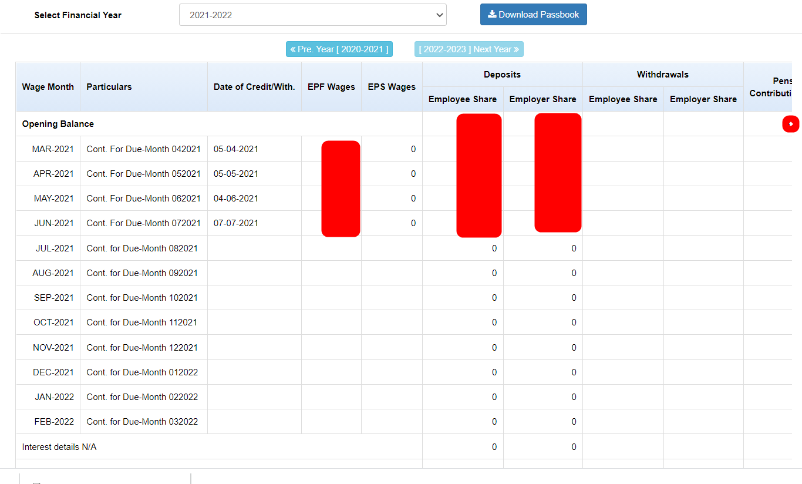Select the FEB-2022 wage month cell
Viewport: 802px width, 484px height.
point(54,422)
